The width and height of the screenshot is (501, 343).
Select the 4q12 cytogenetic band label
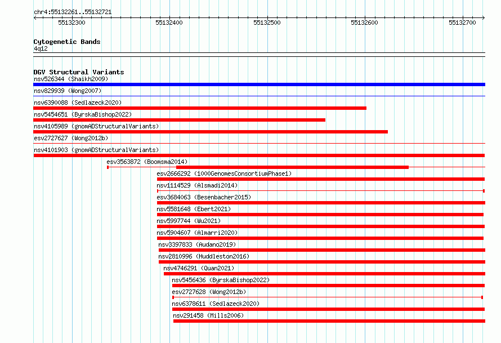(41, 48)
